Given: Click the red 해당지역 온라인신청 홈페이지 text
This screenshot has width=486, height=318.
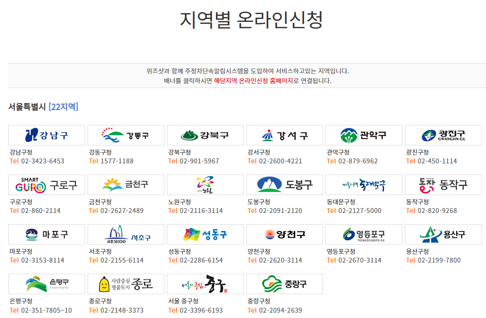Looking at the screenshot, I should [253, 81].
